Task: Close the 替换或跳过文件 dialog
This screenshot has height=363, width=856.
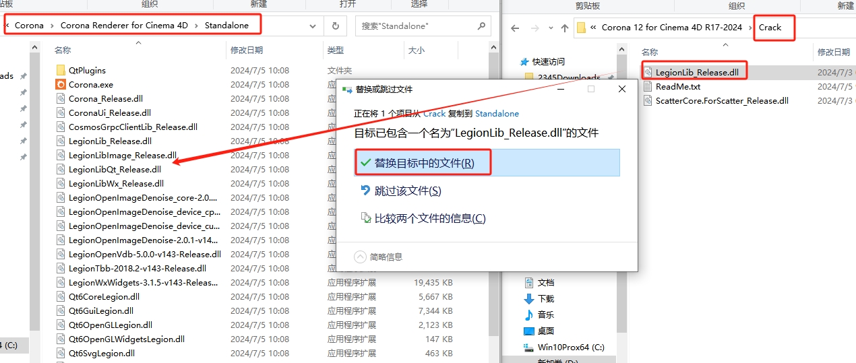Action: (621, 89)
